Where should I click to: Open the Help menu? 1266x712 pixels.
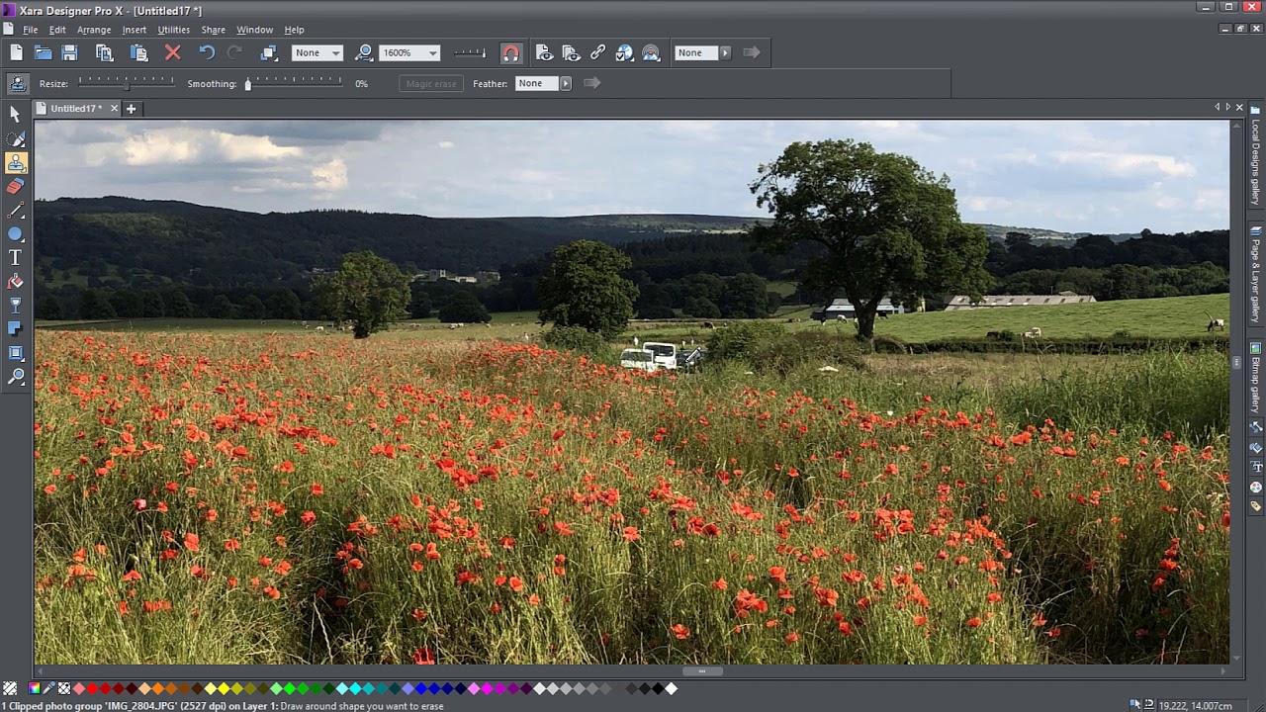[x=295, y=30]
